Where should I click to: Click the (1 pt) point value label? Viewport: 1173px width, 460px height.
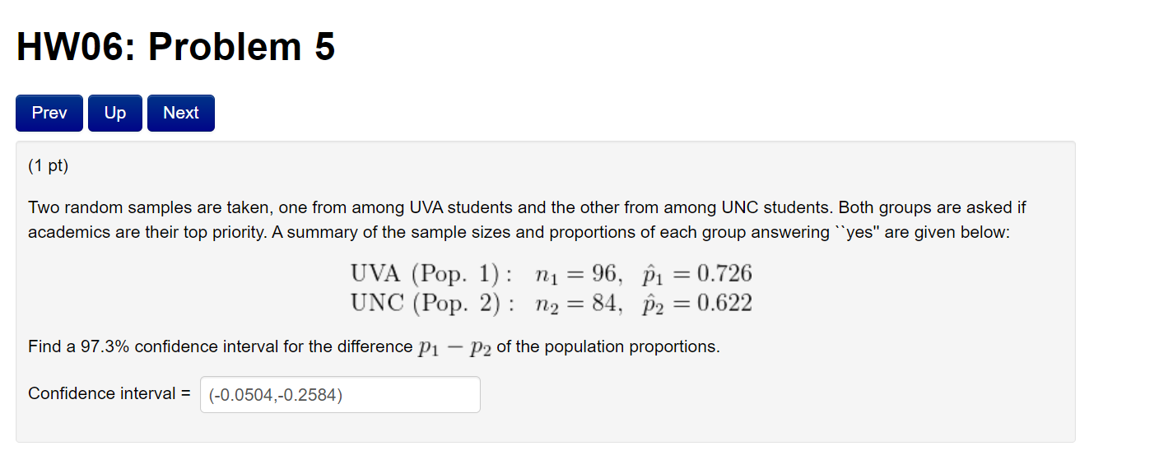click(x=49, y=166)
